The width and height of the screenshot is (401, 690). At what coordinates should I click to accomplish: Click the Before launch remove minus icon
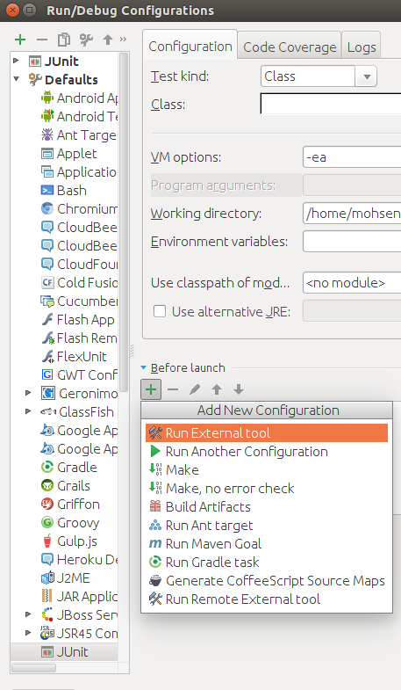pos(173,389)
